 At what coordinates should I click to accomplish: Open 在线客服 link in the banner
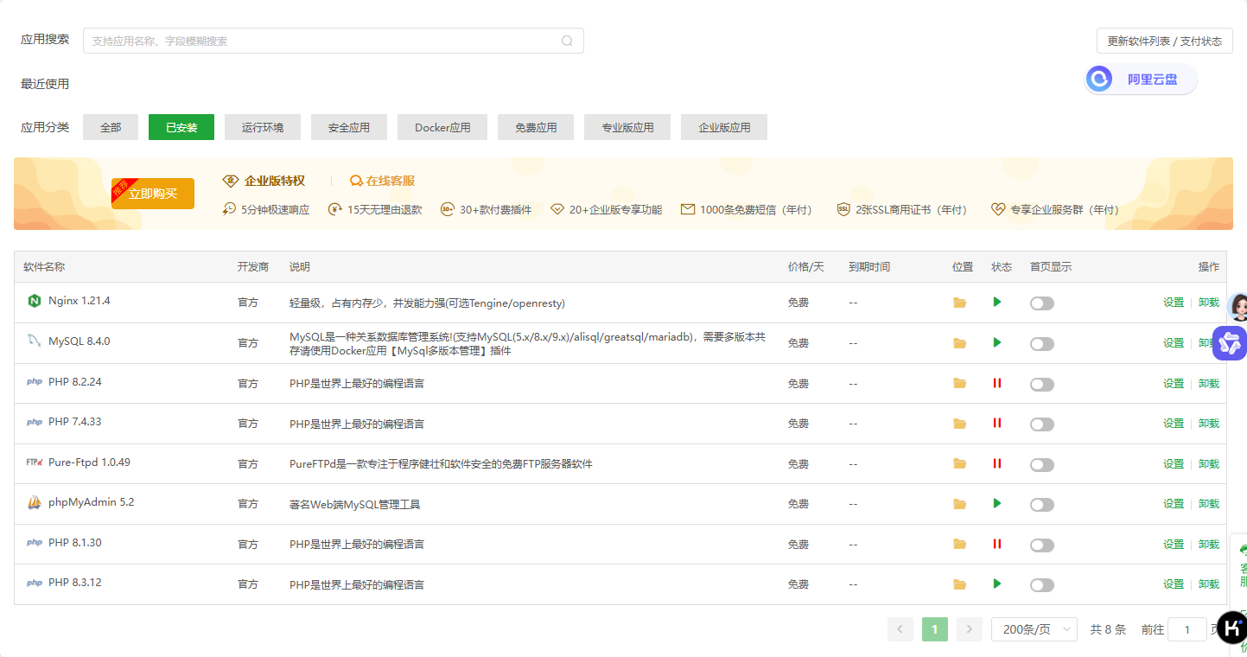point(383,181)
